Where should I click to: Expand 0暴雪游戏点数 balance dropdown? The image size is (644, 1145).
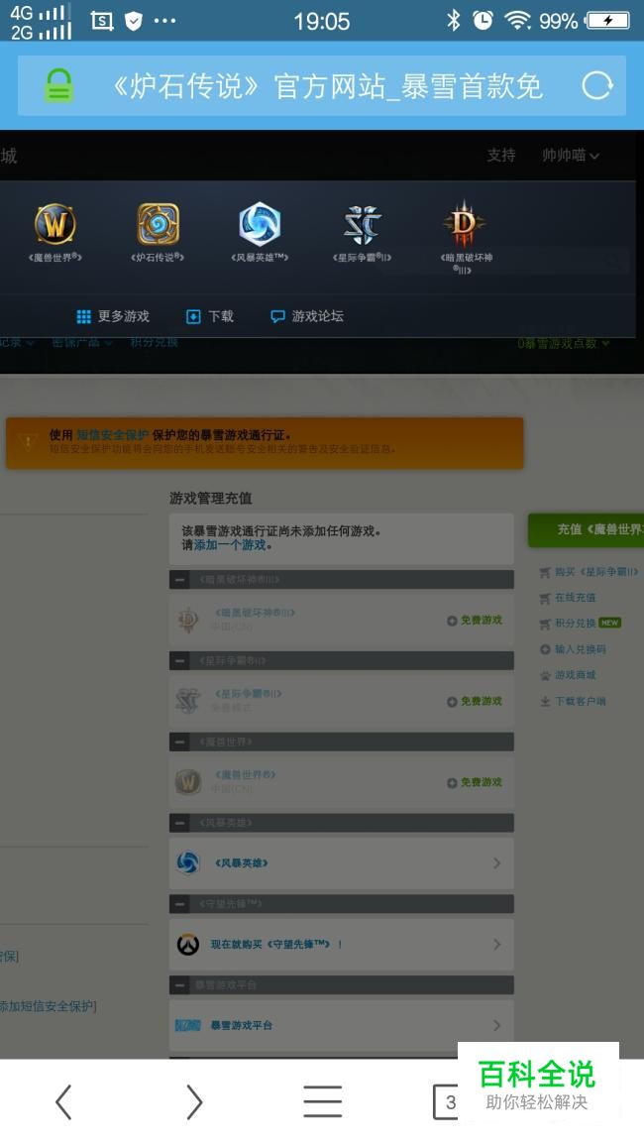click(564, 343)
